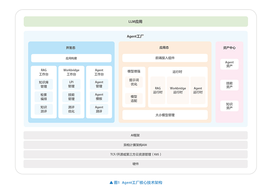Click the 技能管理 block
This screenshot has height=193, width=274.
71,97
